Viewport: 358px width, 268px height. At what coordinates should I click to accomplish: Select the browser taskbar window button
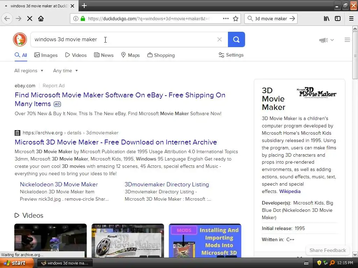click(65, 263)
